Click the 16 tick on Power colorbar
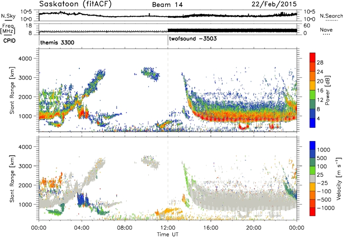Viewport: 343px width, 237px height. 320,91
